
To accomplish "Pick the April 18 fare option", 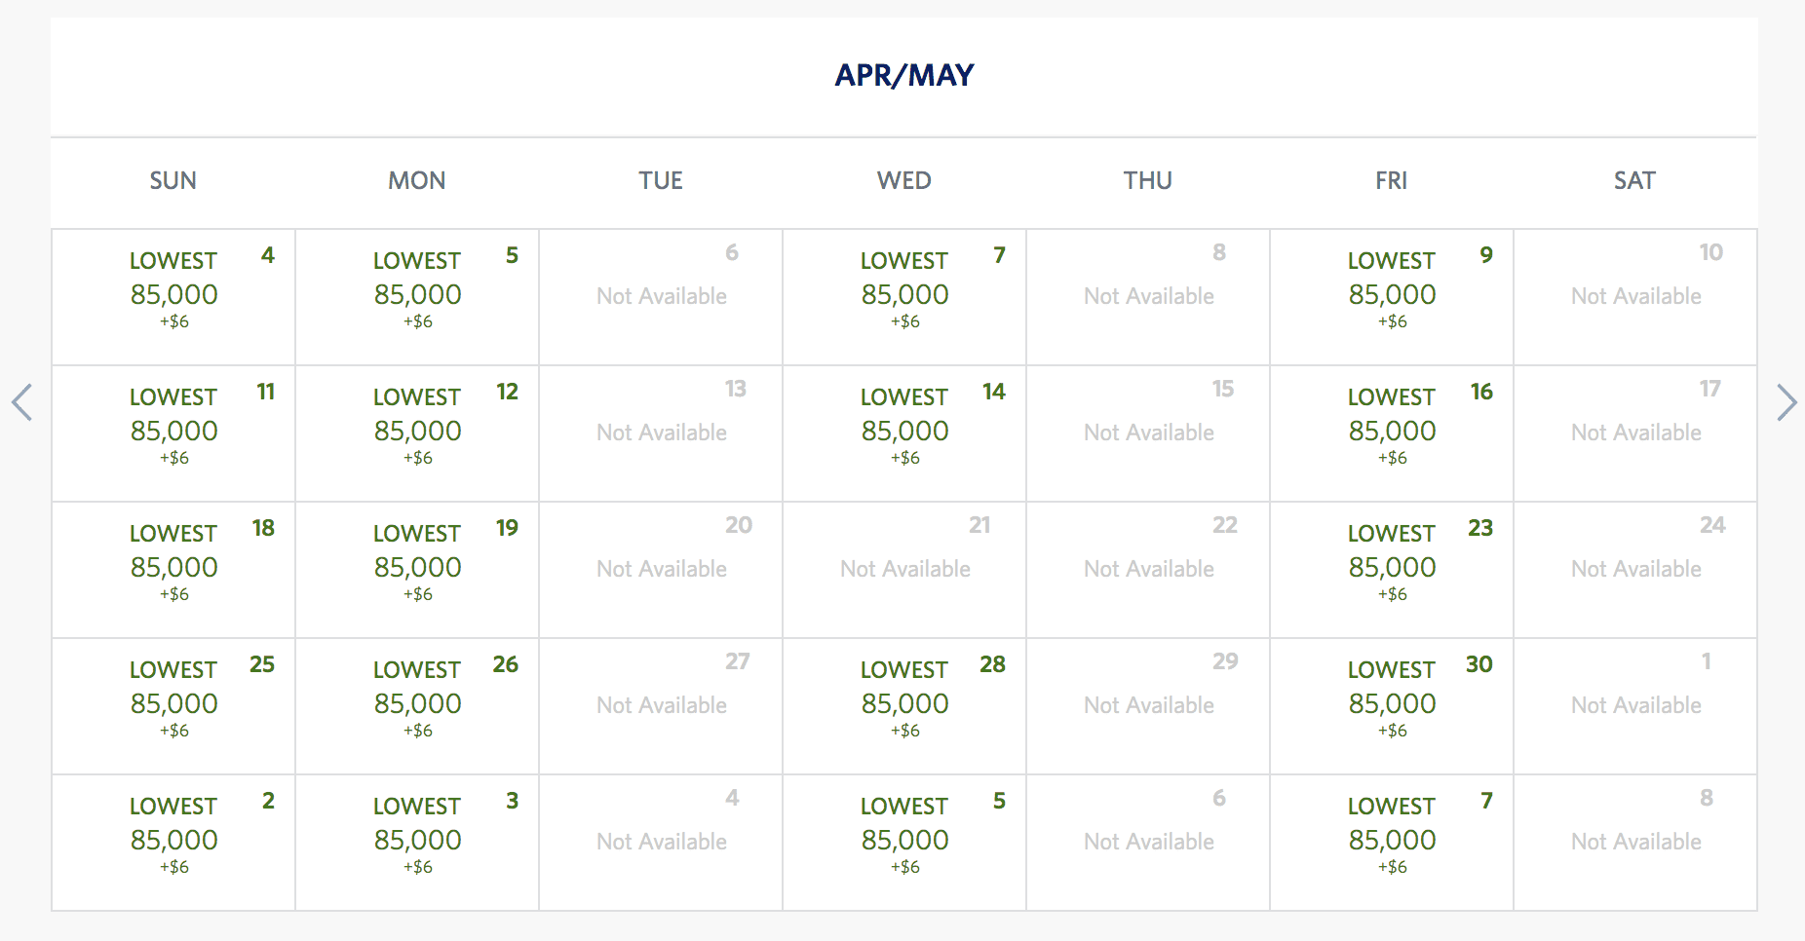I will click(x=173, y=570).
